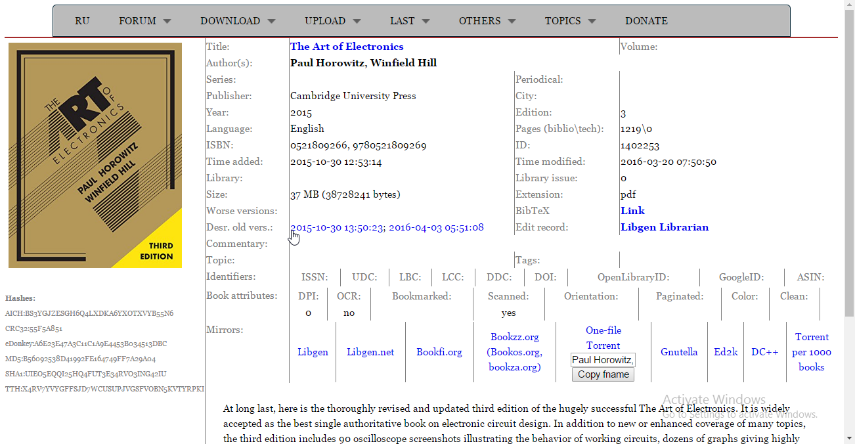This screenshot has width=855, height=444.
Task: Click the filename input field
Action: click(x=603, y=360)
